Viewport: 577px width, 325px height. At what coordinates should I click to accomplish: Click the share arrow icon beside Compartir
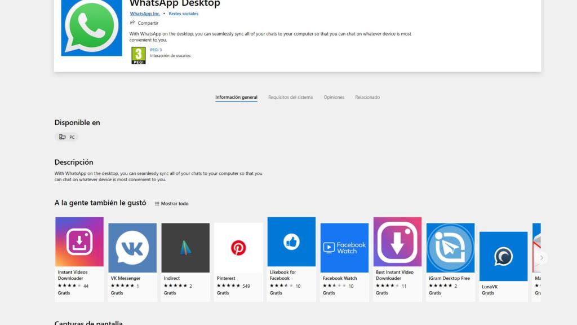point(132,23)
